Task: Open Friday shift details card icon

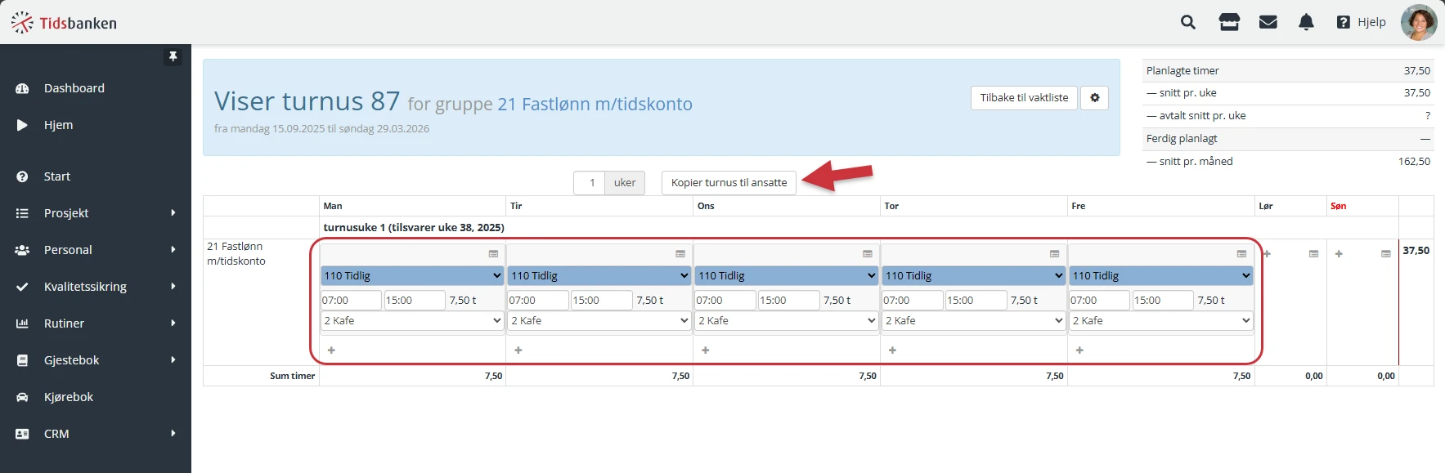Action: [1242, 254]
